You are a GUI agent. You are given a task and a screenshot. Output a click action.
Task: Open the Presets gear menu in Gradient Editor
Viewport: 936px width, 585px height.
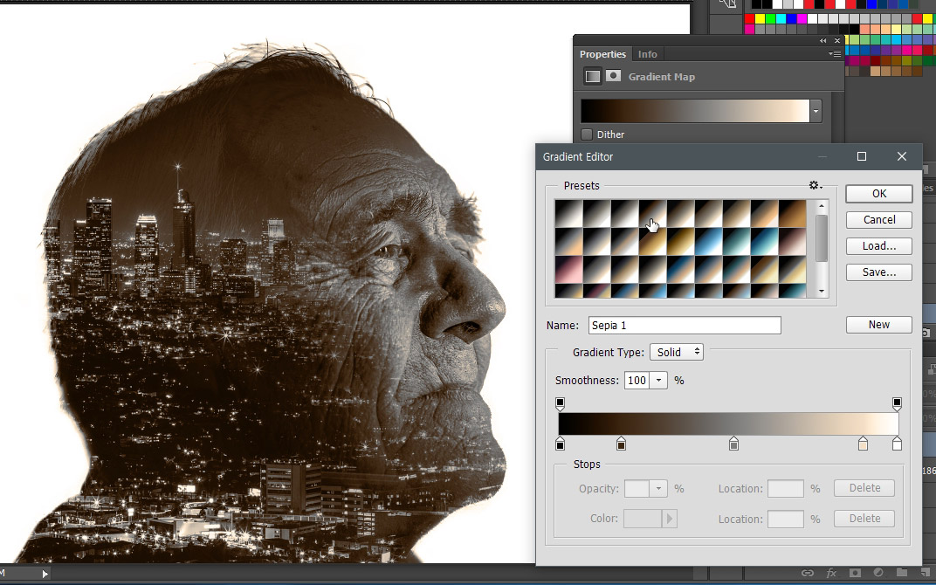pos(816,186)
